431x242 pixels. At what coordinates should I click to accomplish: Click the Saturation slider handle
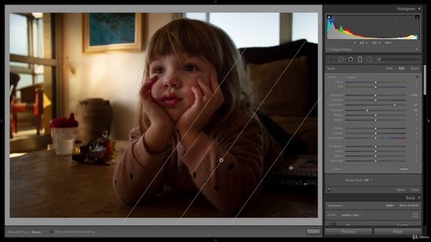pyautogui.click(x=376, y=138)
